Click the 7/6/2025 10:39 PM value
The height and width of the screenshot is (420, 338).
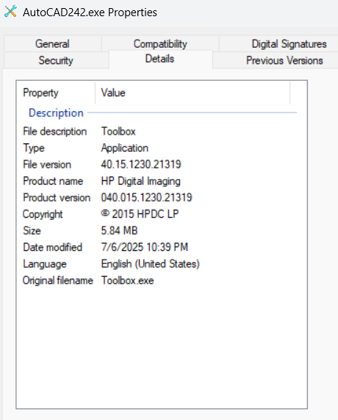tap(145, 247)
